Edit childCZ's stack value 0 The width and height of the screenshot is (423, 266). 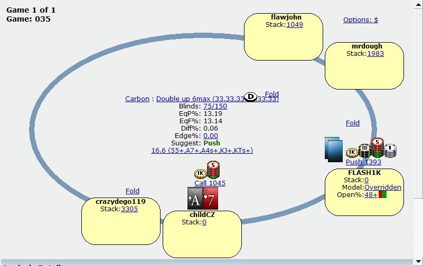tap(204, 222)
